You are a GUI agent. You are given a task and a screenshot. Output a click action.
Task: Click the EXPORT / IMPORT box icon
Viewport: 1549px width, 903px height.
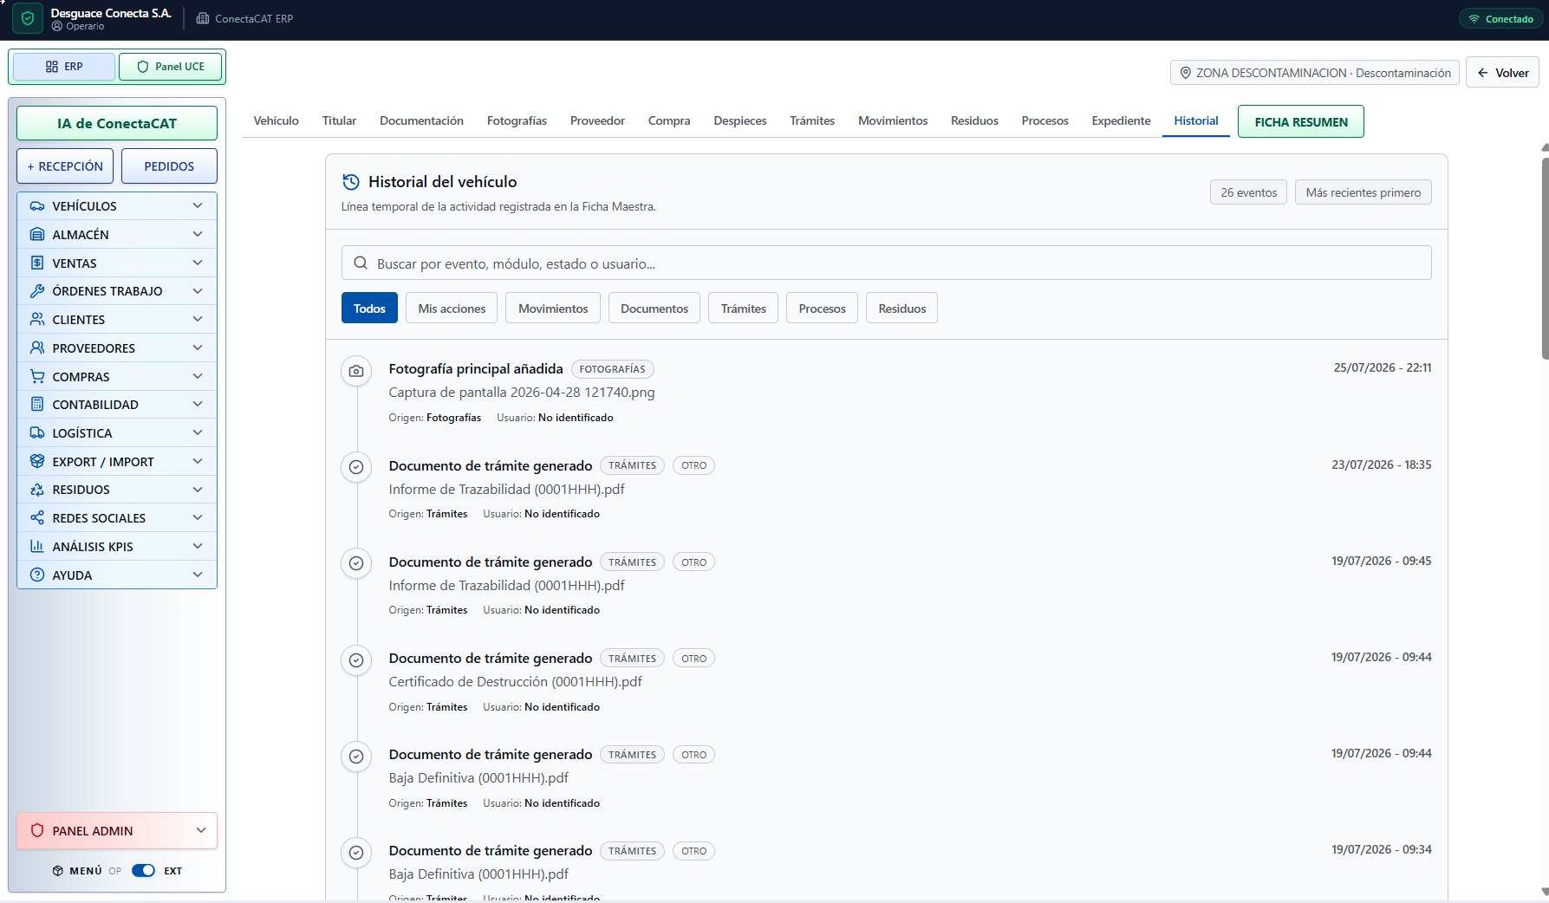37,462
